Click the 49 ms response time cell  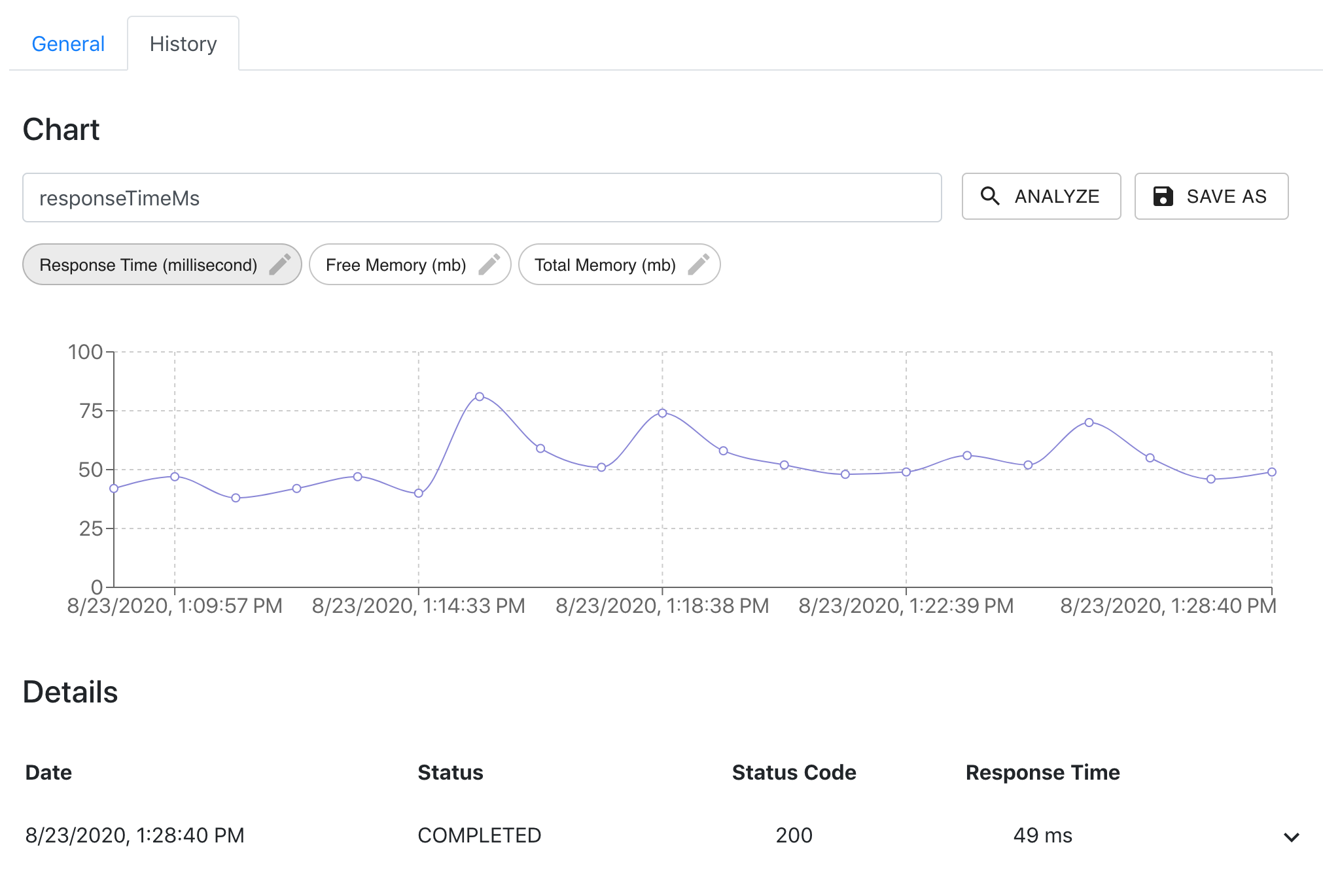tap(1042, 835)
